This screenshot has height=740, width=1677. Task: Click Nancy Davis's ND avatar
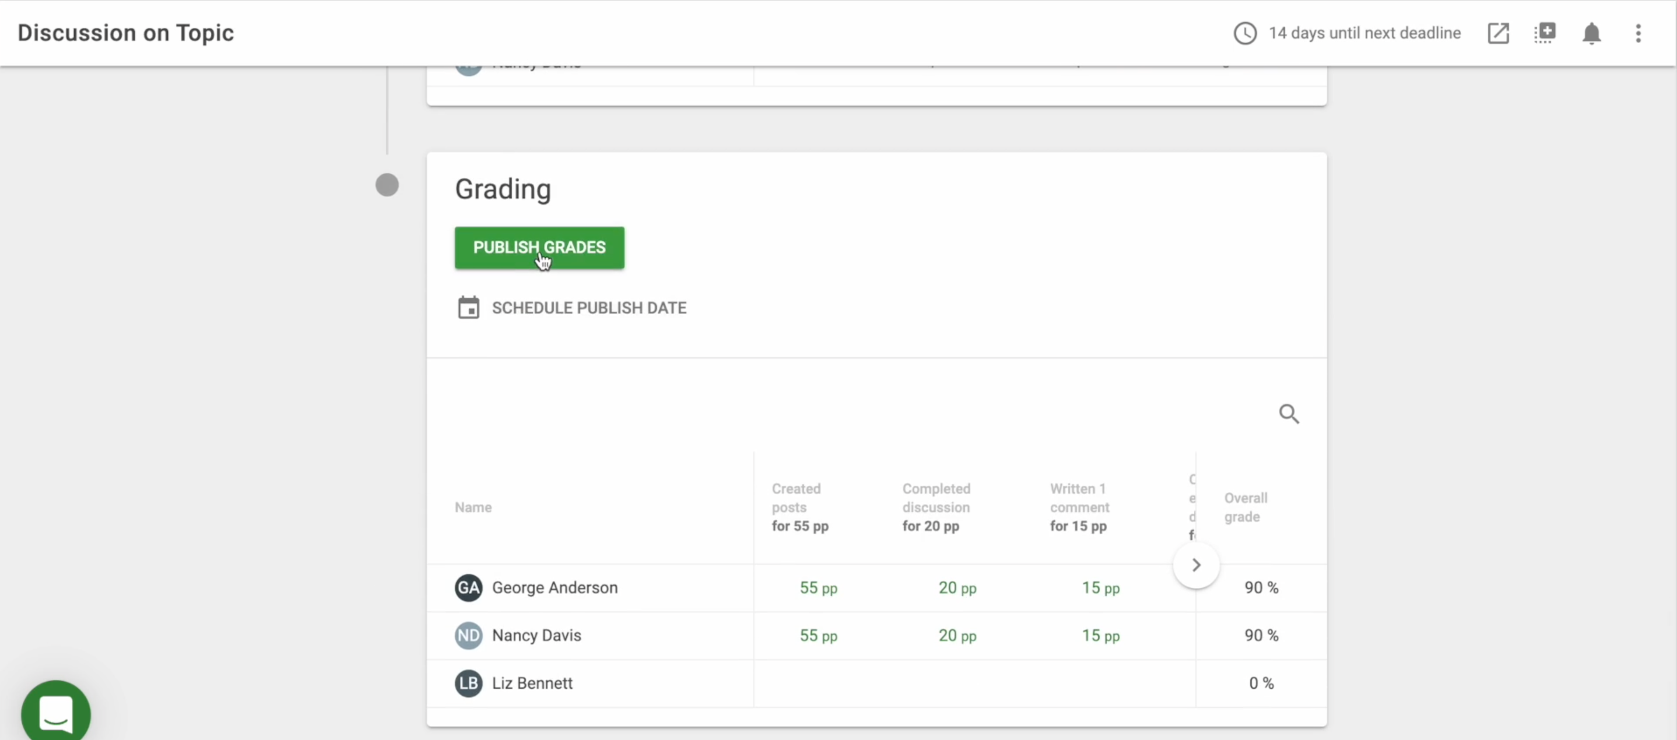point(468,635)
